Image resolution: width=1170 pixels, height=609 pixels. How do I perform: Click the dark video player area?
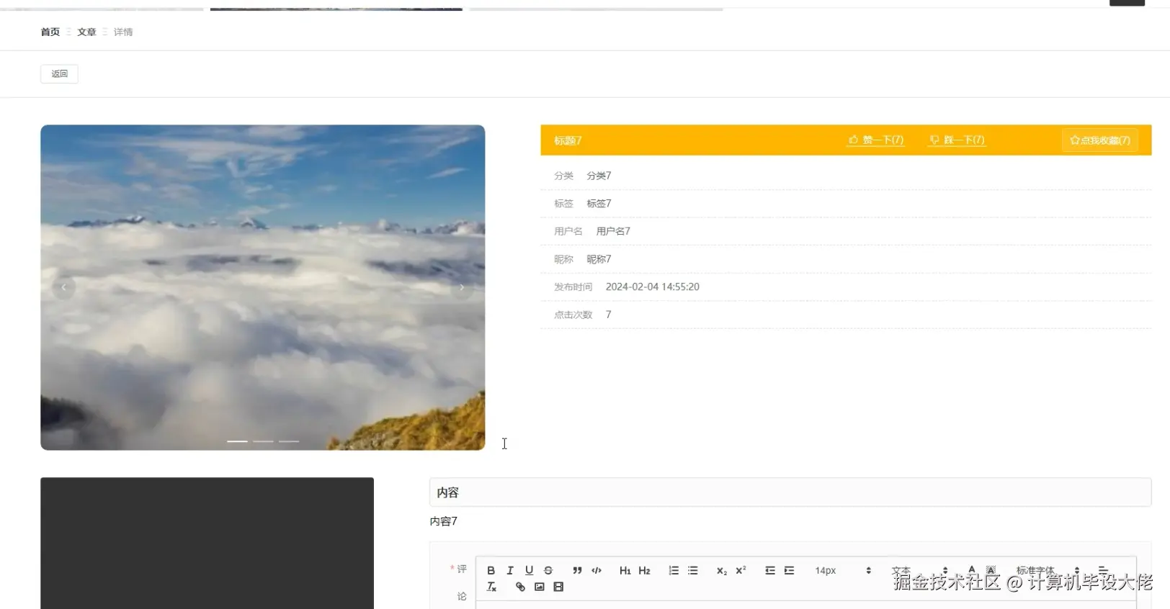pyautogui.click(x=207, y=543)
